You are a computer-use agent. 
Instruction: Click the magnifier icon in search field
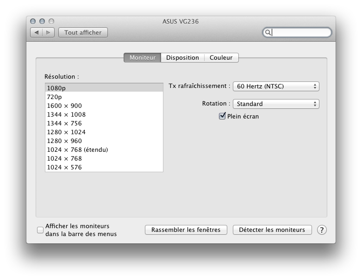click(x=268, y=32)
